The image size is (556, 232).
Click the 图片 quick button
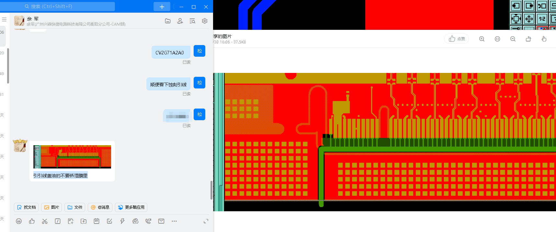[x=51, y=207]
